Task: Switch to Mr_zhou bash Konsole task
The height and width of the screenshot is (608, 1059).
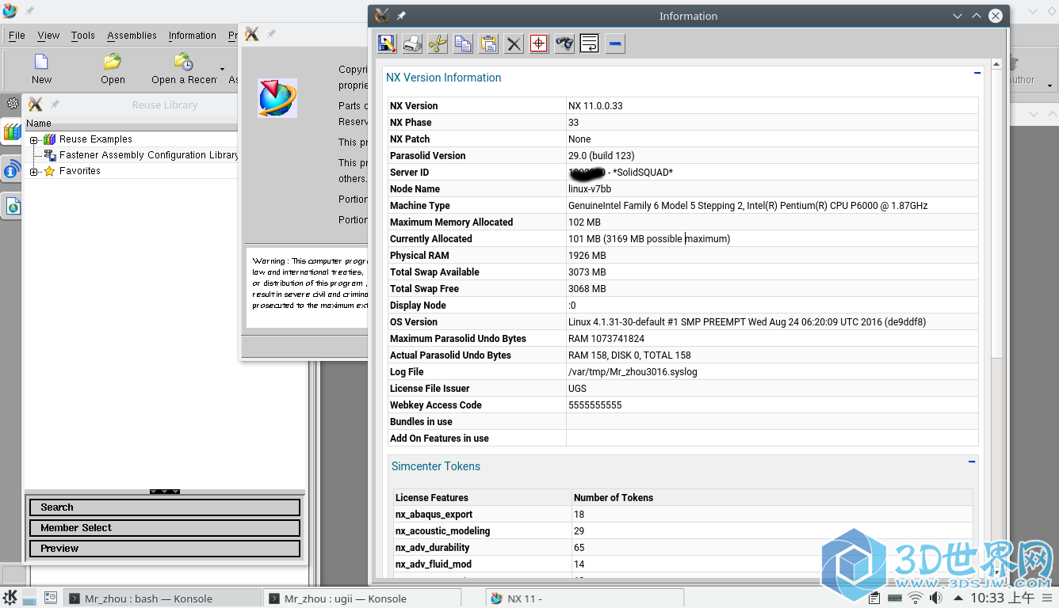Action: coord(162,598)
